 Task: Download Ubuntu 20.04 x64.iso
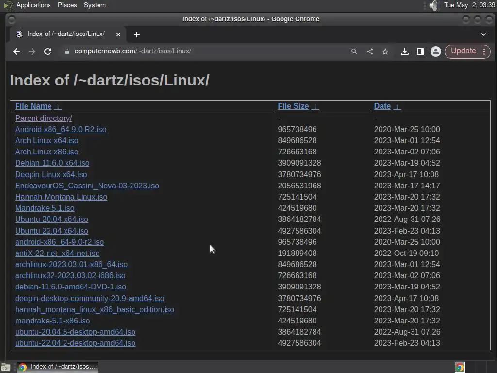(x=51, y=219)
